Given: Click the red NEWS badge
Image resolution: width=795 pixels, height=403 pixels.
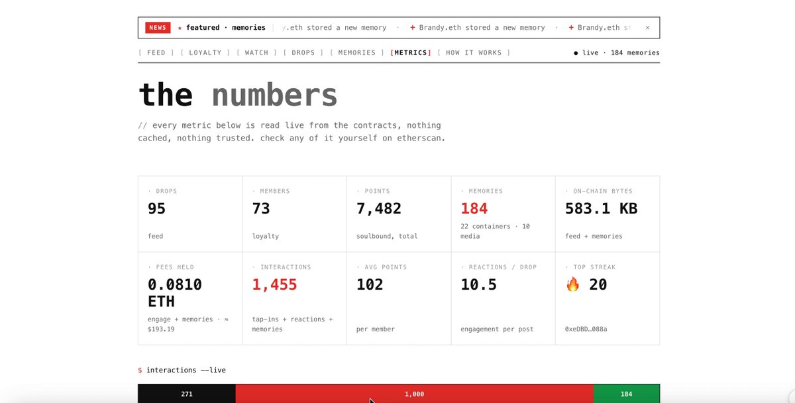Looking at the screenshot, I should tap(158, 28).
